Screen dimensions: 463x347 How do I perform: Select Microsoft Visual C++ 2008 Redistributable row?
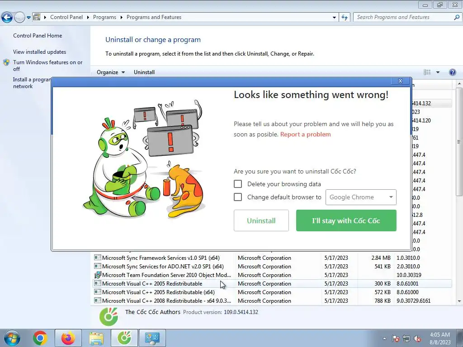[x=272, y=300]
